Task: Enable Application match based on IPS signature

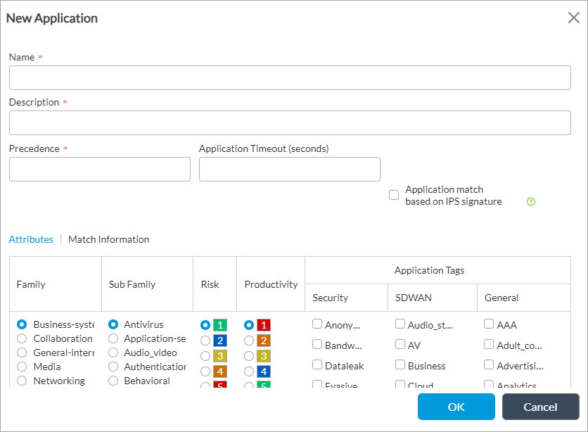Action: [x=394, y=195]
